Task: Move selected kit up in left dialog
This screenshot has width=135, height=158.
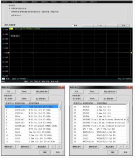Action: pyautogui.click(x=53, y=147)
